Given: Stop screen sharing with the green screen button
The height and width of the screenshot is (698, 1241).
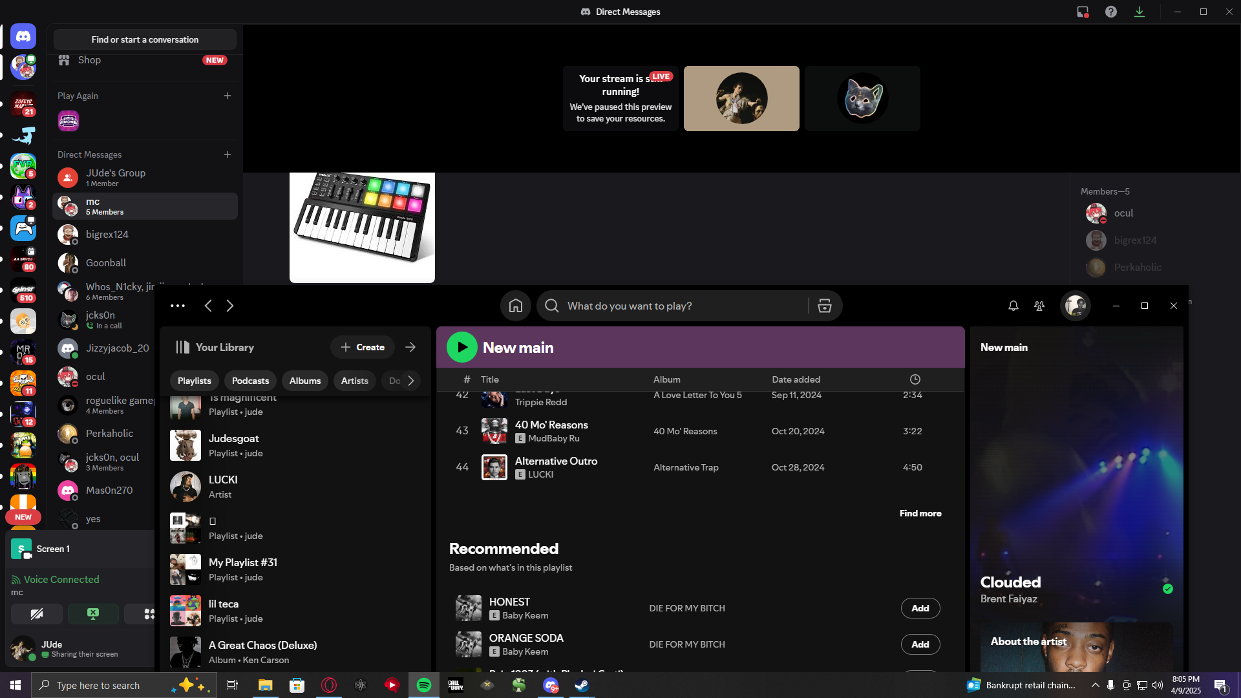Looking at the screenshot, I should [x=93, y=613].
